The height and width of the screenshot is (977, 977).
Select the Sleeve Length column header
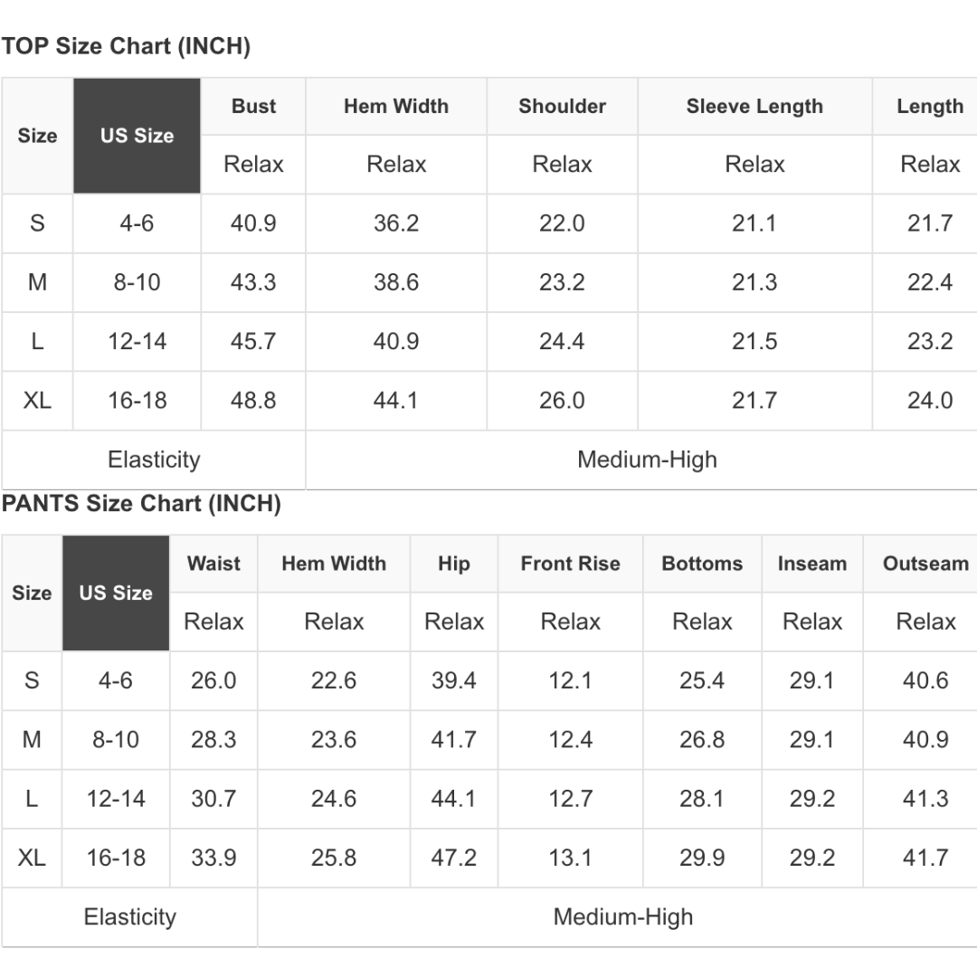point(754,106)
